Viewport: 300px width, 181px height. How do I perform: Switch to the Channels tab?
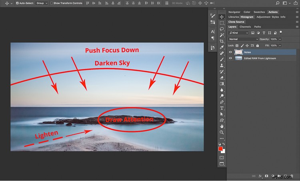245,27
